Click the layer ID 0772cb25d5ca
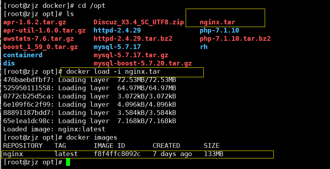Screen dimensions: 330x169 click(27, 96)
